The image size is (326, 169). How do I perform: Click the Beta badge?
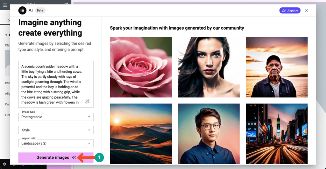40,11
